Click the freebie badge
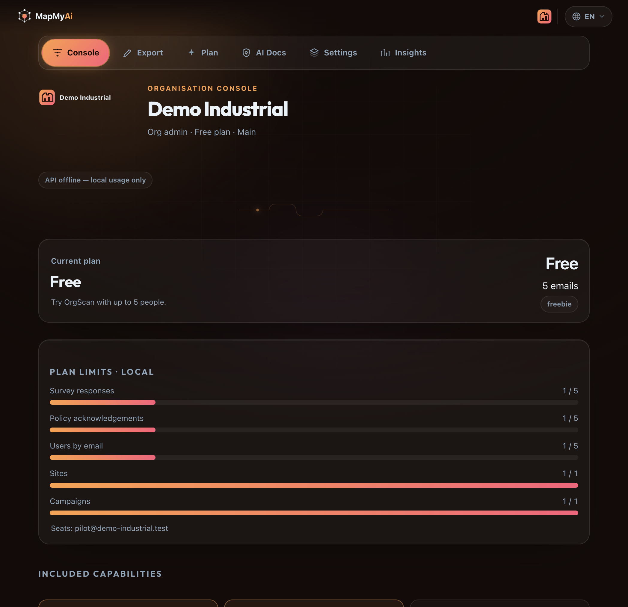 tap(559, 304)
